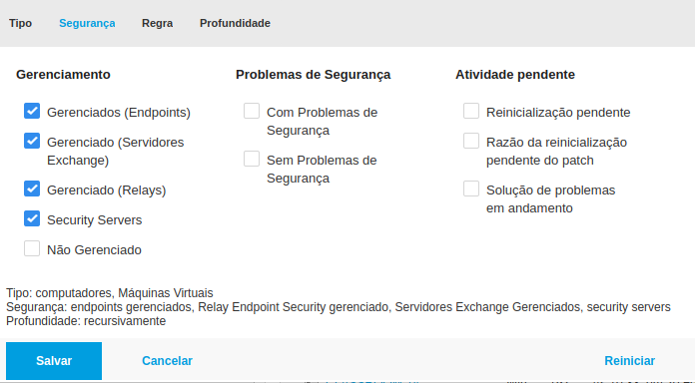This screenshot has height=383, width=695.
Task: Click the Security Servers label text
Action: [95, 220]
